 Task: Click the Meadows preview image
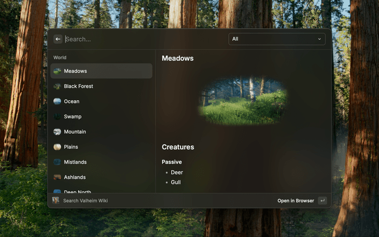243,100
